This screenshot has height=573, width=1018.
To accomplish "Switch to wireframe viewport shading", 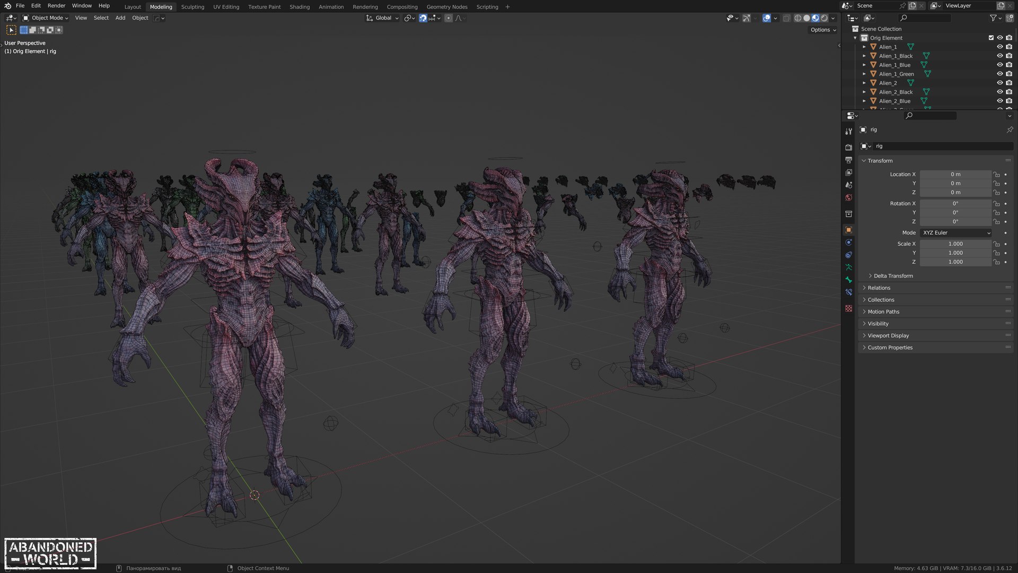I will [797, 18].
